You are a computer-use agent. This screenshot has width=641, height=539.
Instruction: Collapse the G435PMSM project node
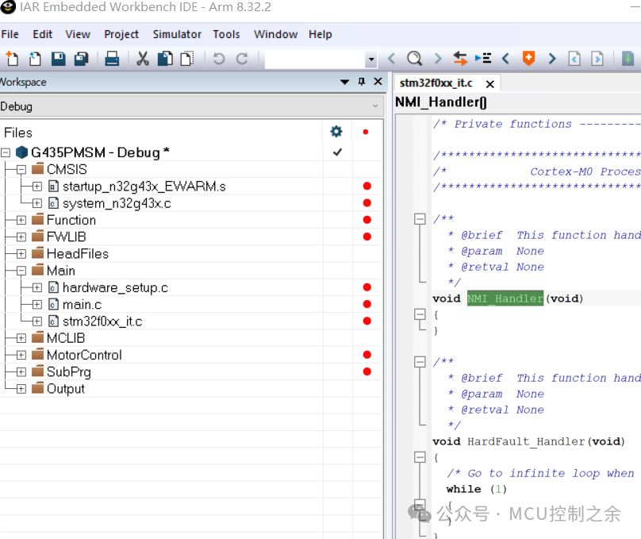pos(6,152)
